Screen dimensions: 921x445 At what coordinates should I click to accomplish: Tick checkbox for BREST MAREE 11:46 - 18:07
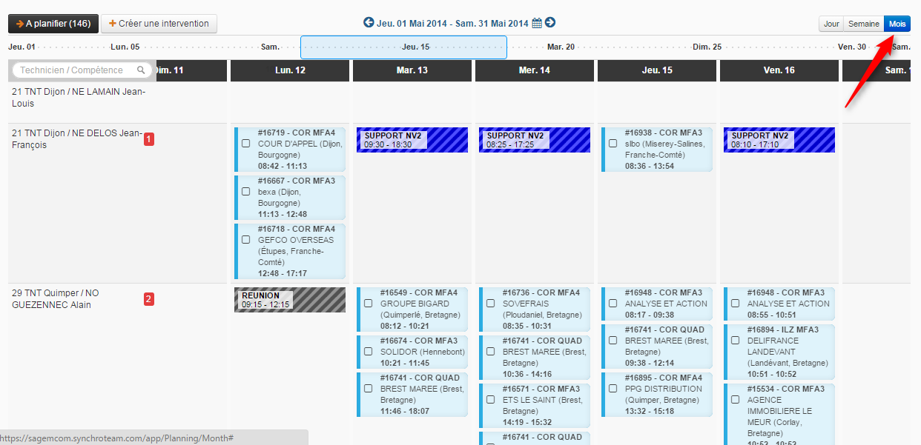368,389
